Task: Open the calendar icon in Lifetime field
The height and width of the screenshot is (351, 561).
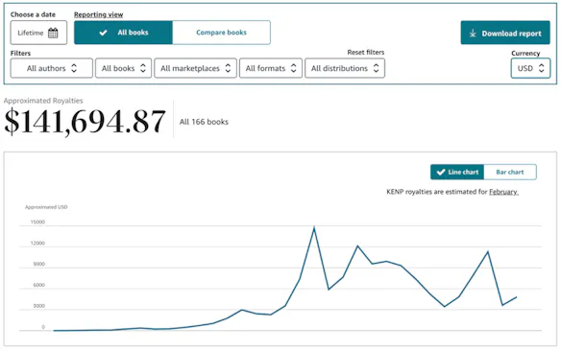Action: (x=53, y=33)
